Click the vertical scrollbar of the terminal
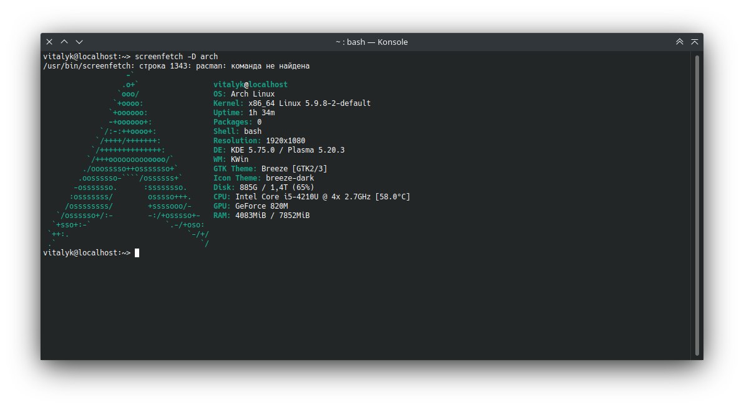This screenshot has height=408, width=744. (697, 205)
